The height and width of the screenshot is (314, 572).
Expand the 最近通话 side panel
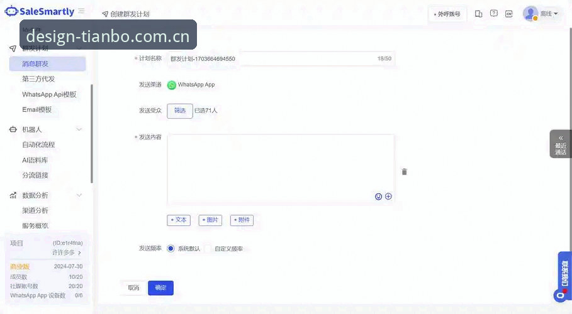click(x=561, y=144)
